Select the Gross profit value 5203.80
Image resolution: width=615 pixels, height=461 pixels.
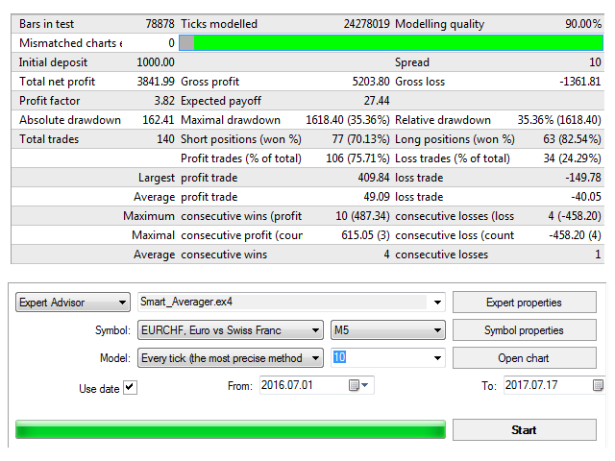pyautogui.click(x=371, y=82)
